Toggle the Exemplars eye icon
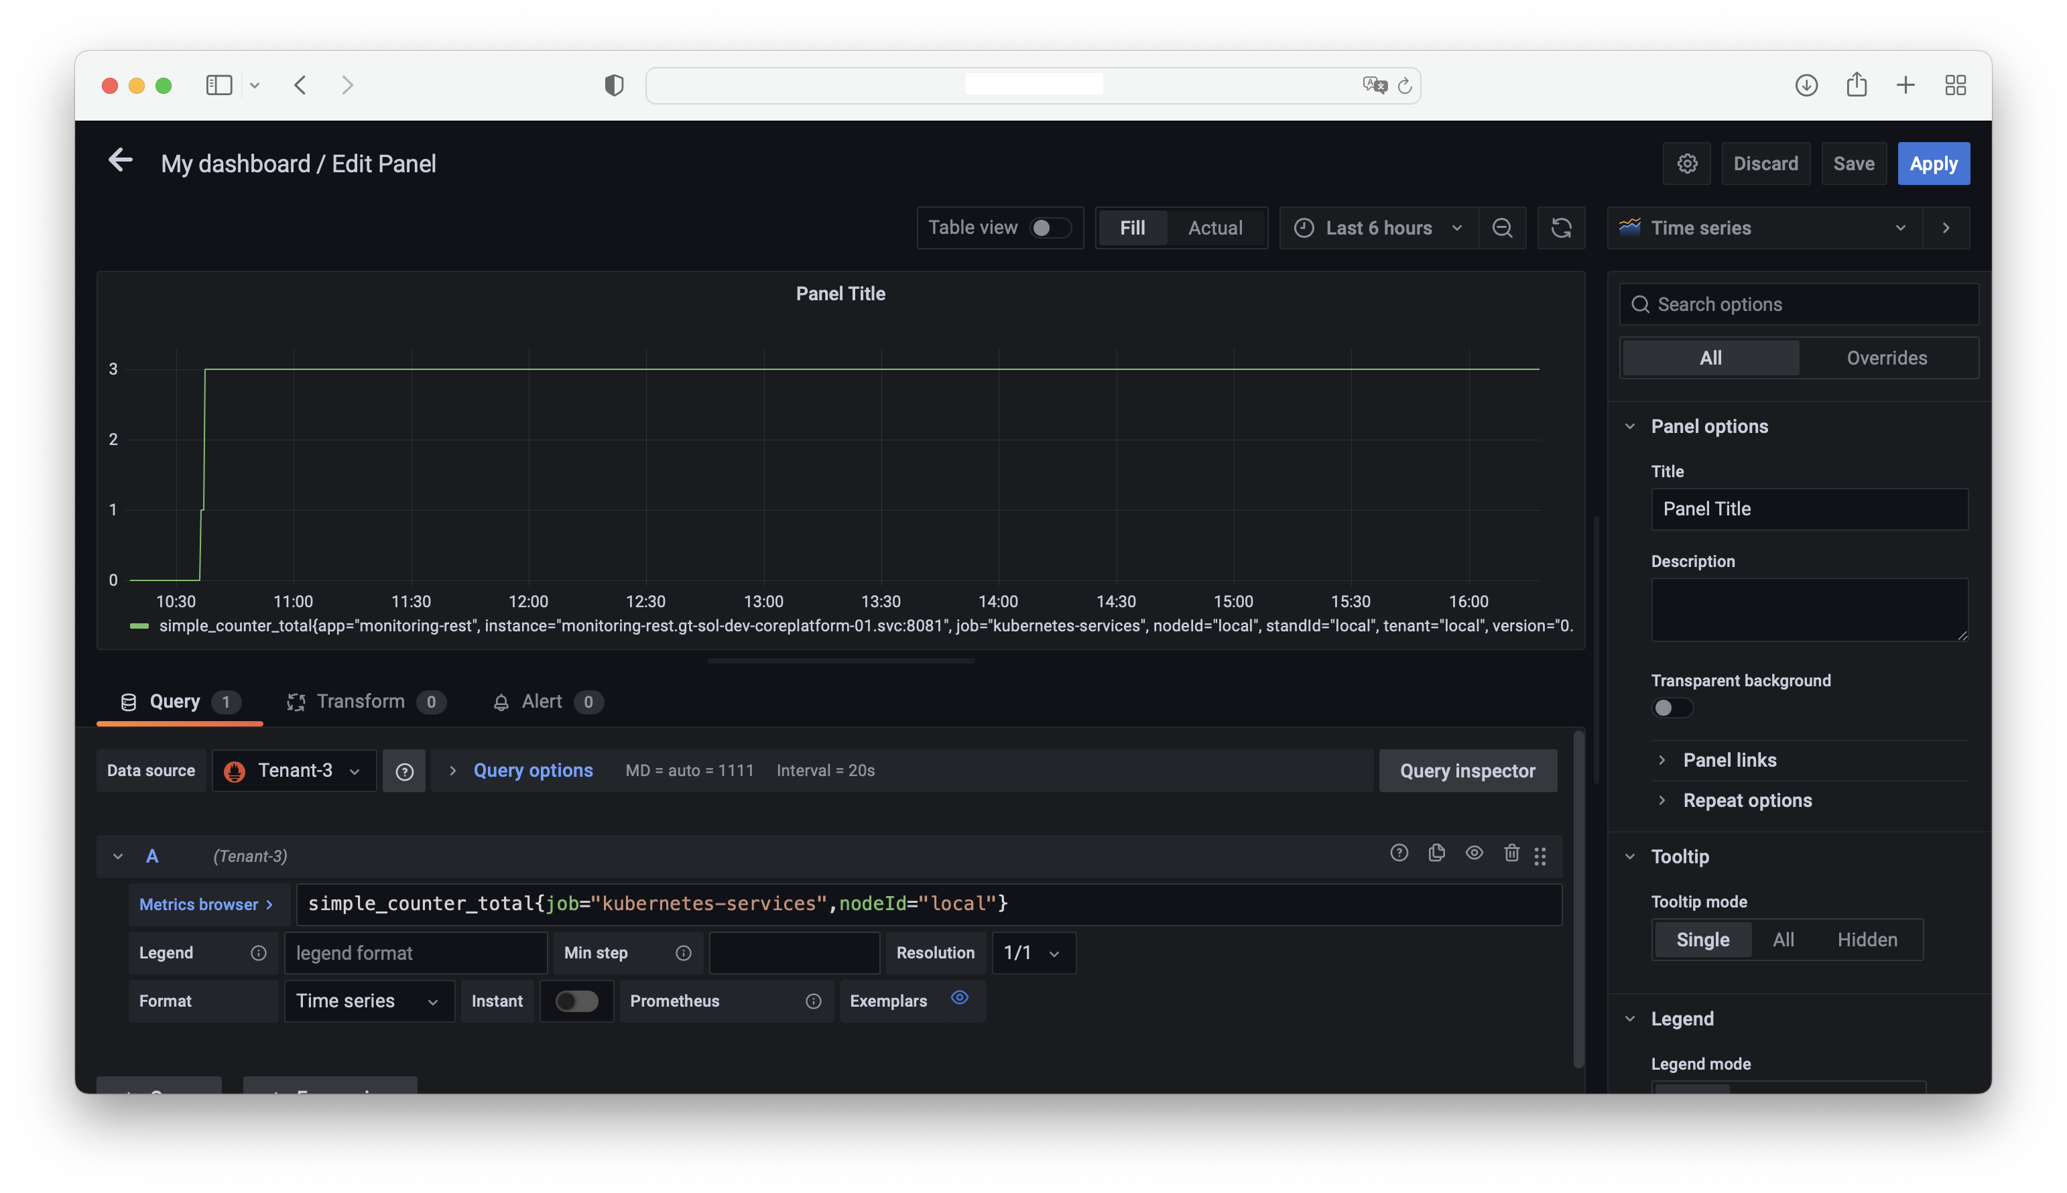This screenshot has width=2067, height=1193. point(959,998)
